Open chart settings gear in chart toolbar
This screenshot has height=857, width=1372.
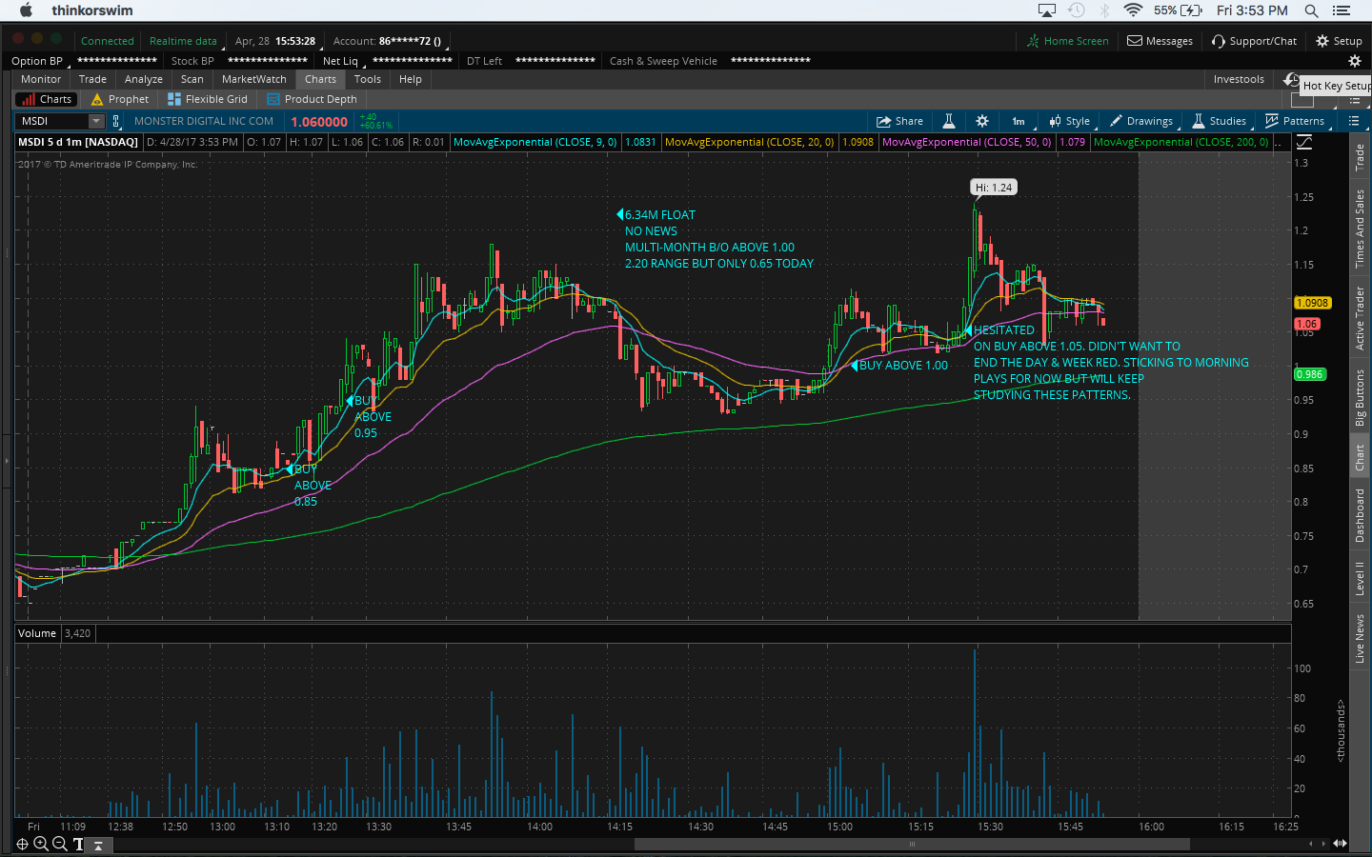click(x=982, y=121)
